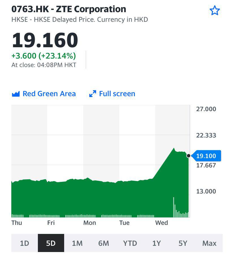Click the tallest volume bar on Wednesday
This screenshot has height=254, width=234.
click(x=174, y=206)
